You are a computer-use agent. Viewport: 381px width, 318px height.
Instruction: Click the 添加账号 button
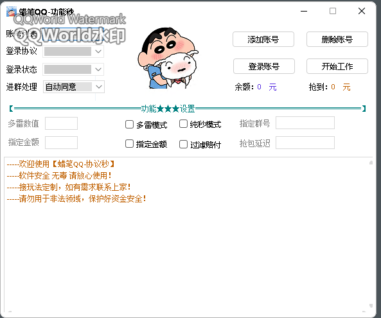263,39
